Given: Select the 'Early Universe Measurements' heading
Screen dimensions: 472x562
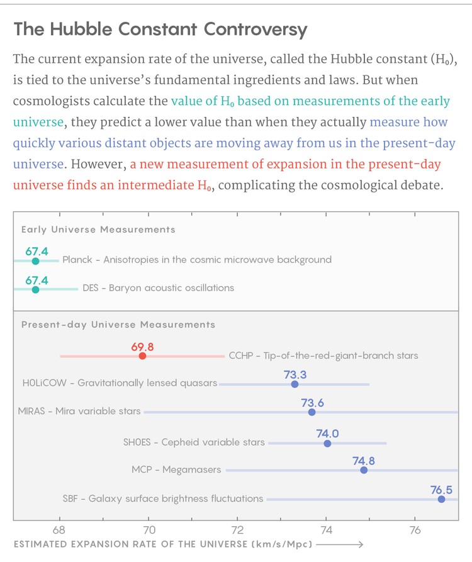Looking at the screenshot, I should (98, 230).
